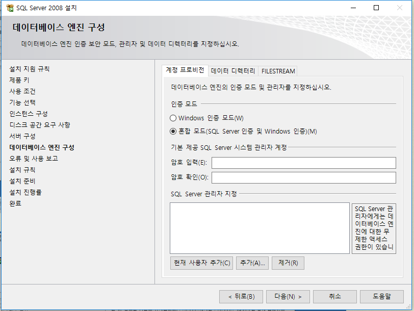Click the 제품 키 step
The width and height of the screenshot is (414, 311).
19,80
